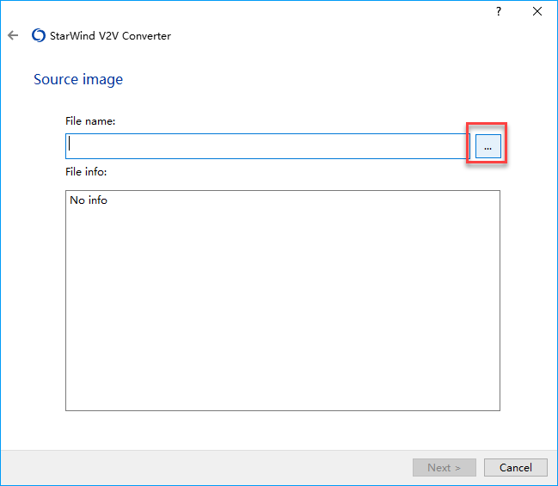Click the File name input field

pyautogui.click(x=267, y=146)
